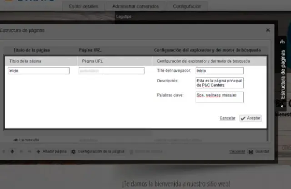Click the Cancelar link next to Aceptar
291x189 pixels.
(x=227, y=118)
